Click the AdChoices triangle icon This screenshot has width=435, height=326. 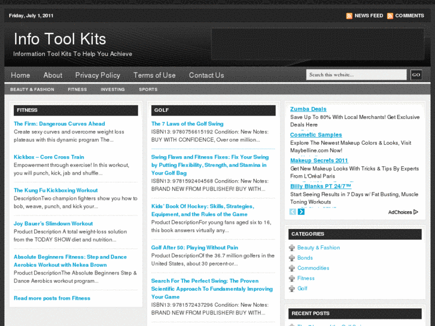[x=416, y=212]
